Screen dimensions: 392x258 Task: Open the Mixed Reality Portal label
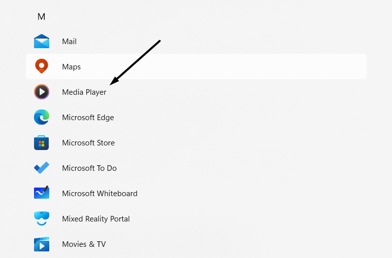[96, 219]
